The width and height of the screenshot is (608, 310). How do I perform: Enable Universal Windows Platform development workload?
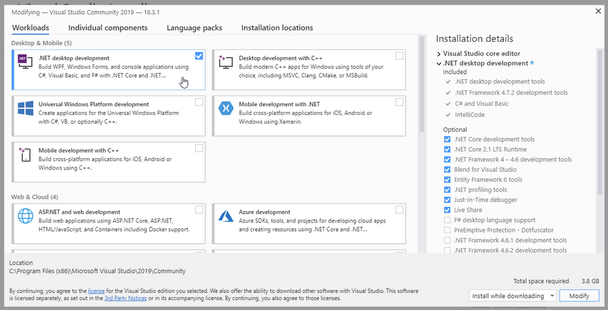(x=199, y=102)
